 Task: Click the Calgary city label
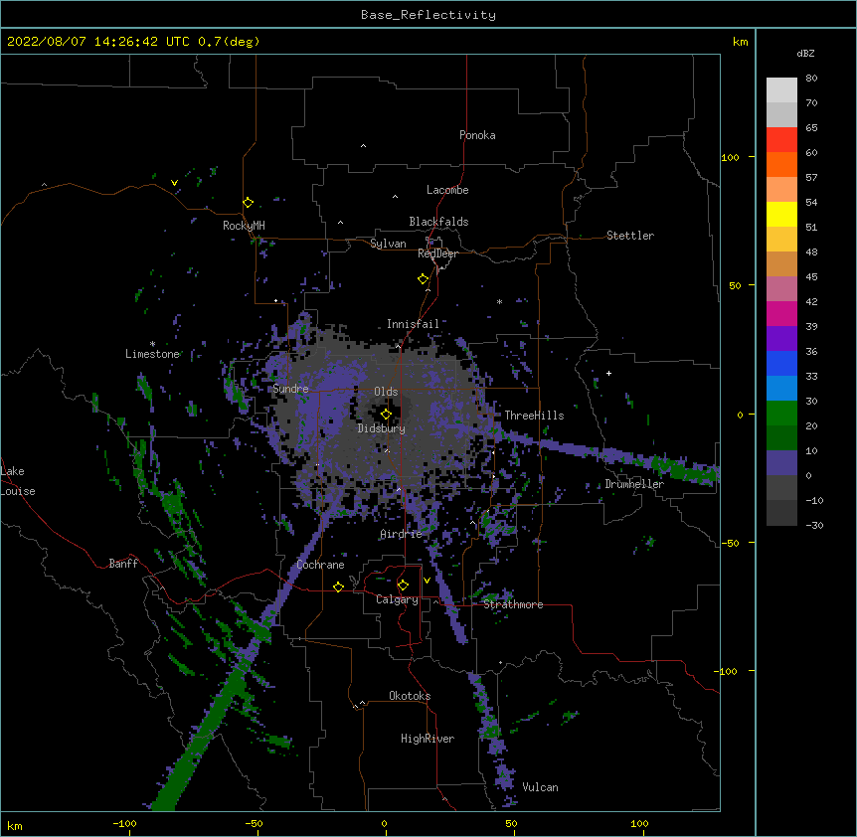tap(398, 599)
